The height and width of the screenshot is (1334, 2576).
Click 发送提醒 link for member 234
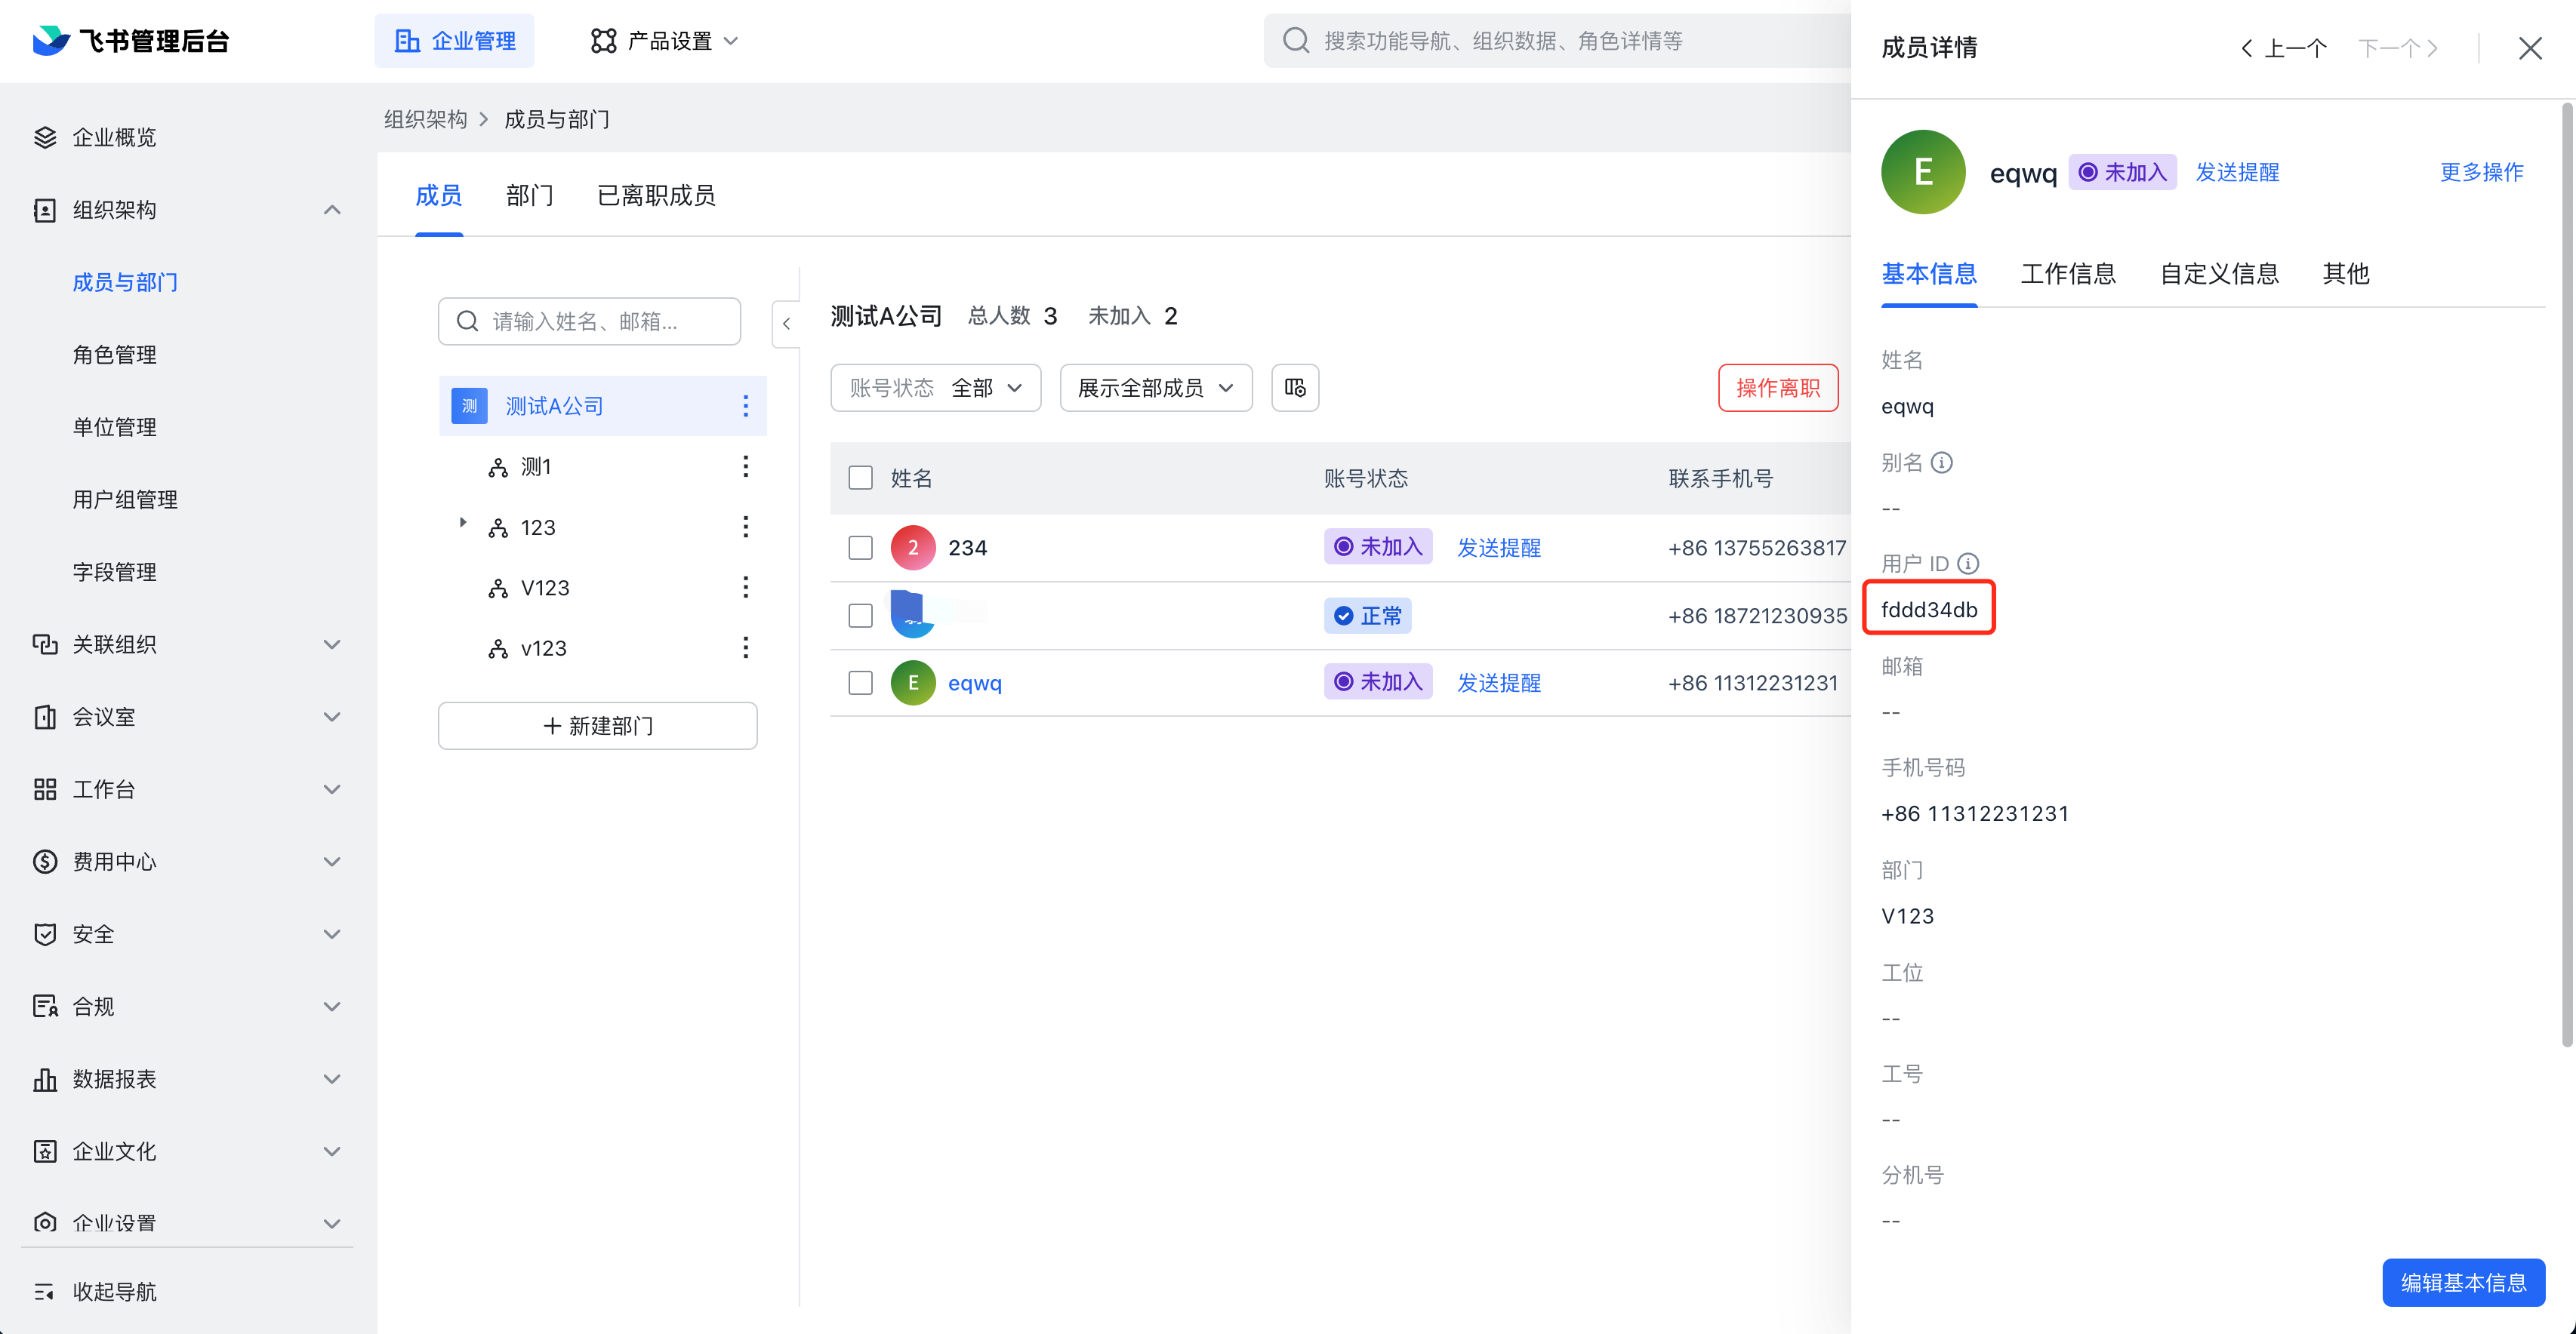coord(1498,548)
